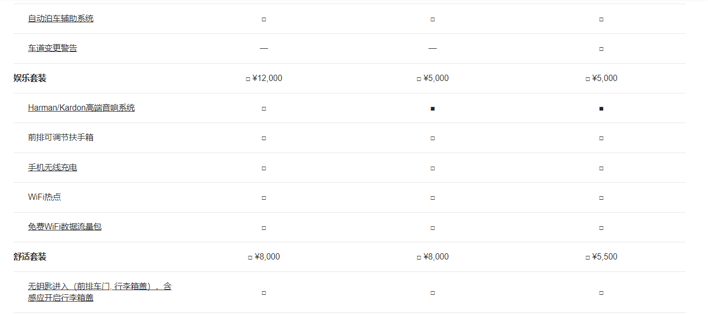Click 前排可调节扶手箱 square in last column
708x314 pixels.
click(x=601, y=138)
